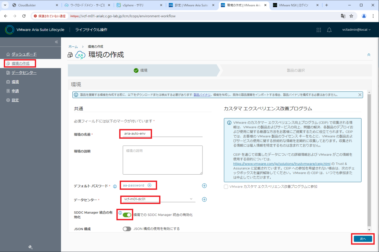379x252 pixels.
Task: Remove the aa-password selection with x icon
Action: pos(149,185)
